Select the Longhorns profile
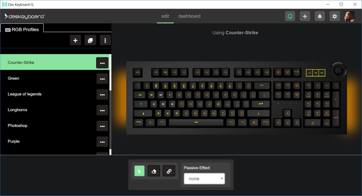The width and height of the screenshot is (362, 196). tap(55, 110)
